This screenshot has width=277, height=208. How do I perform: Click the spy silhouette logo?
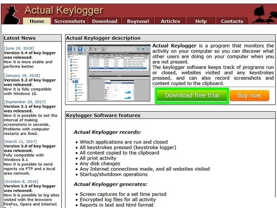coord(12,15)
